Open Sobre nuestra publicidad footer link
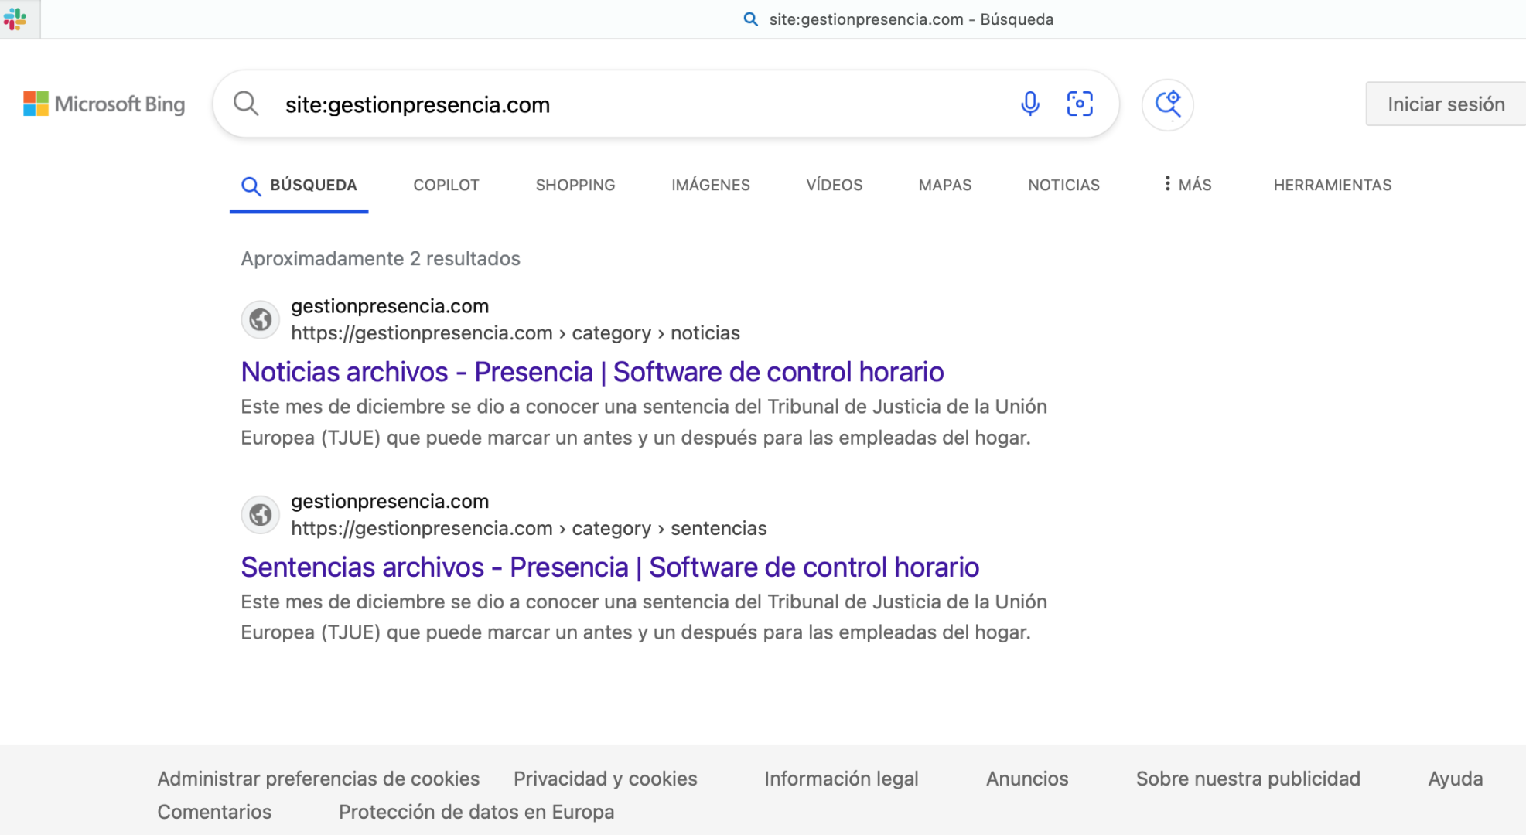The image size is (1526, 835). pyautogui.click(x=1248, y=779)
